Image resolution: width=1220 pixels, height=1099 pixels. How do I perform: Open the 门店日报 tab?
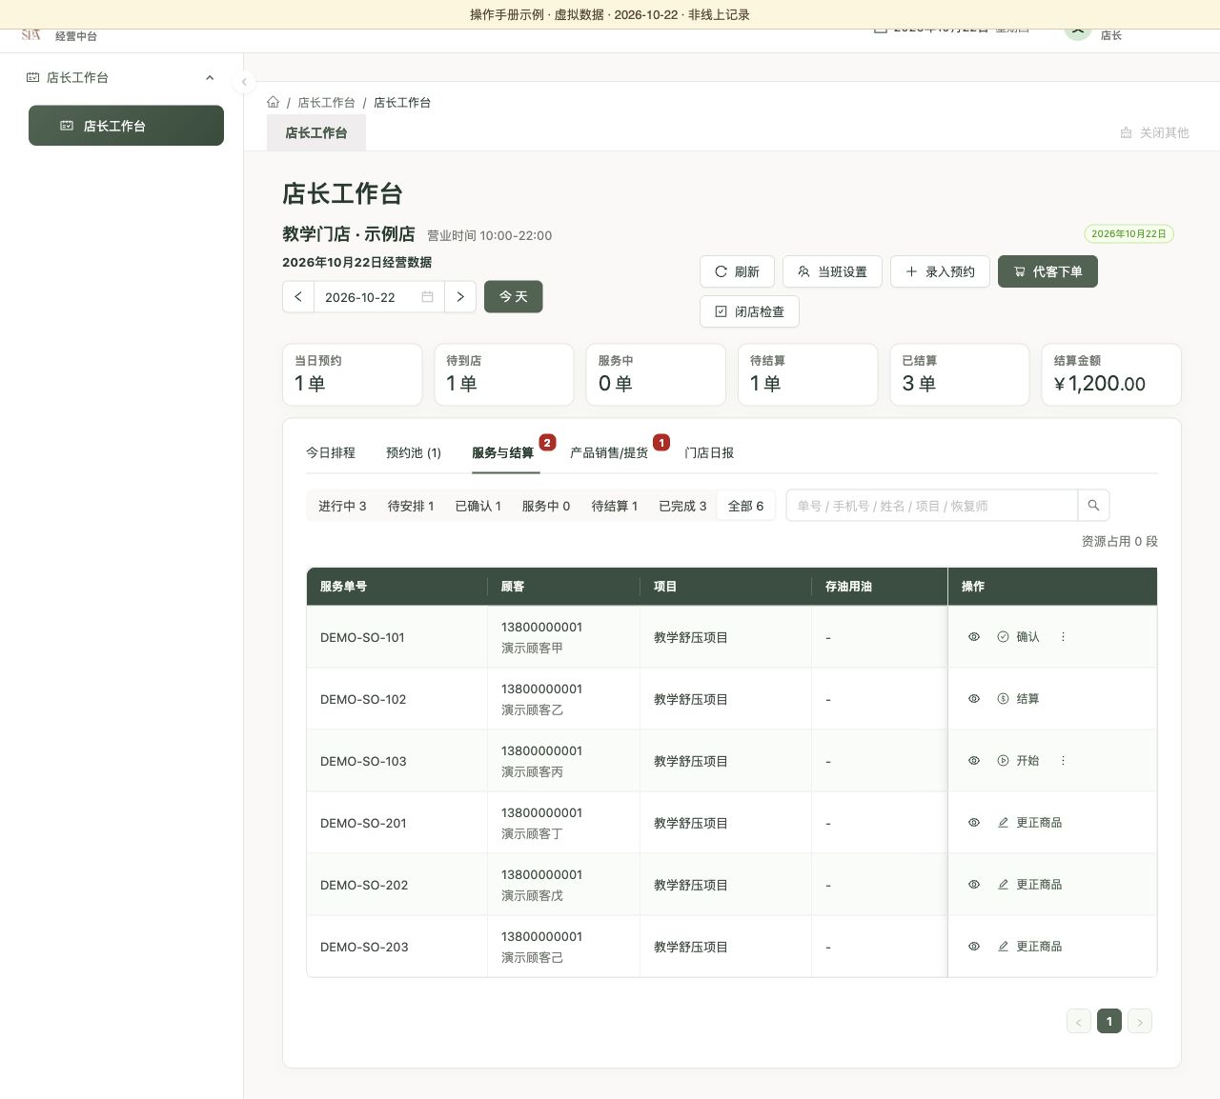pyautogui.click(x=709, y=453)
